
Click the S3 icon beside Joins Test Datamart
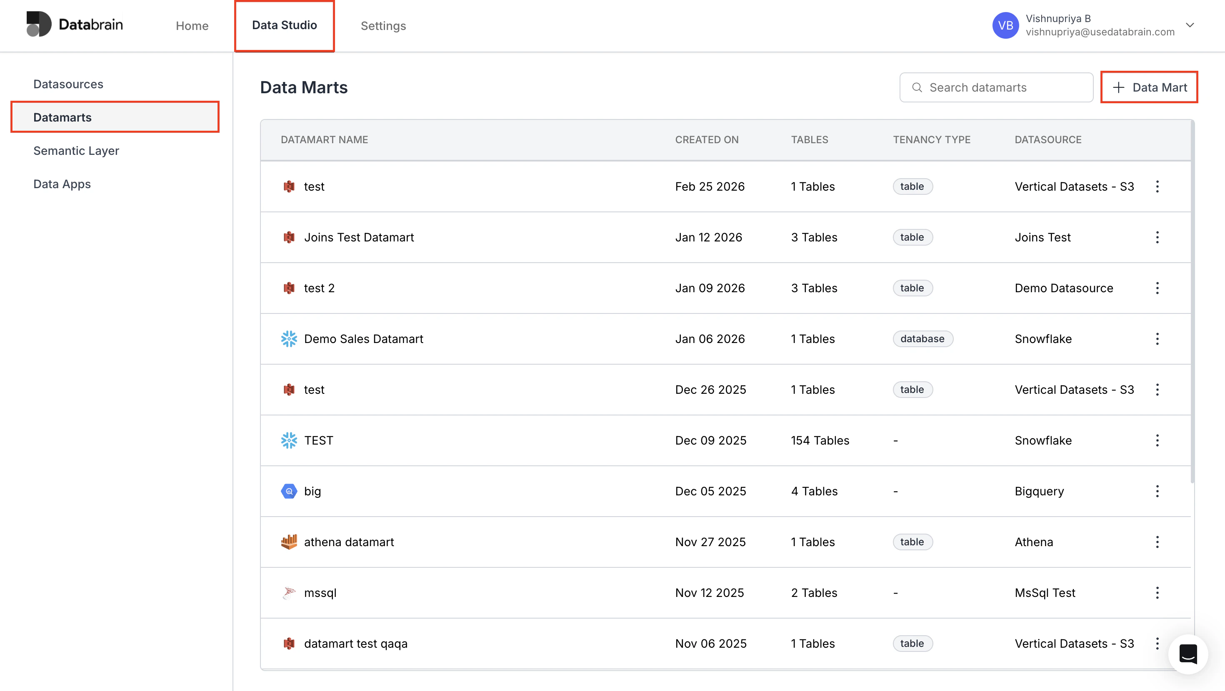tap(289, 237)
